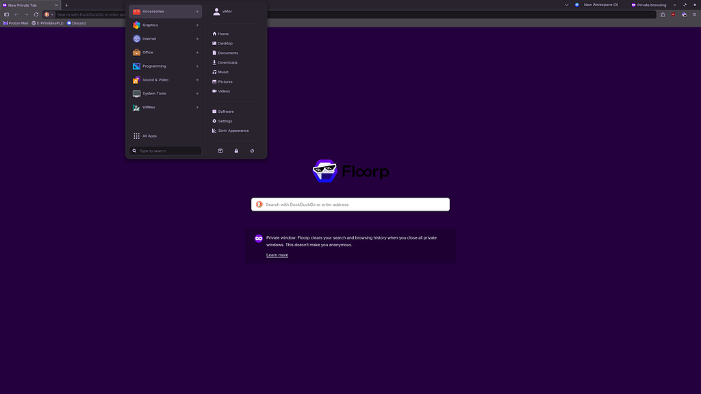Open the Accessories app category
This screenshot has width=701, height=394.
[x=165, y=11]
